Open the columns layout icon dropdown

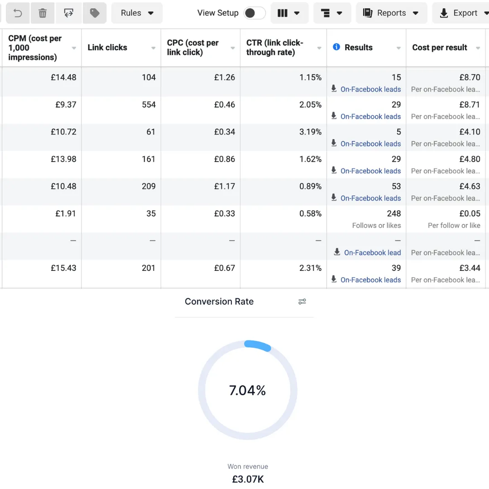click(x=289, y=13)
